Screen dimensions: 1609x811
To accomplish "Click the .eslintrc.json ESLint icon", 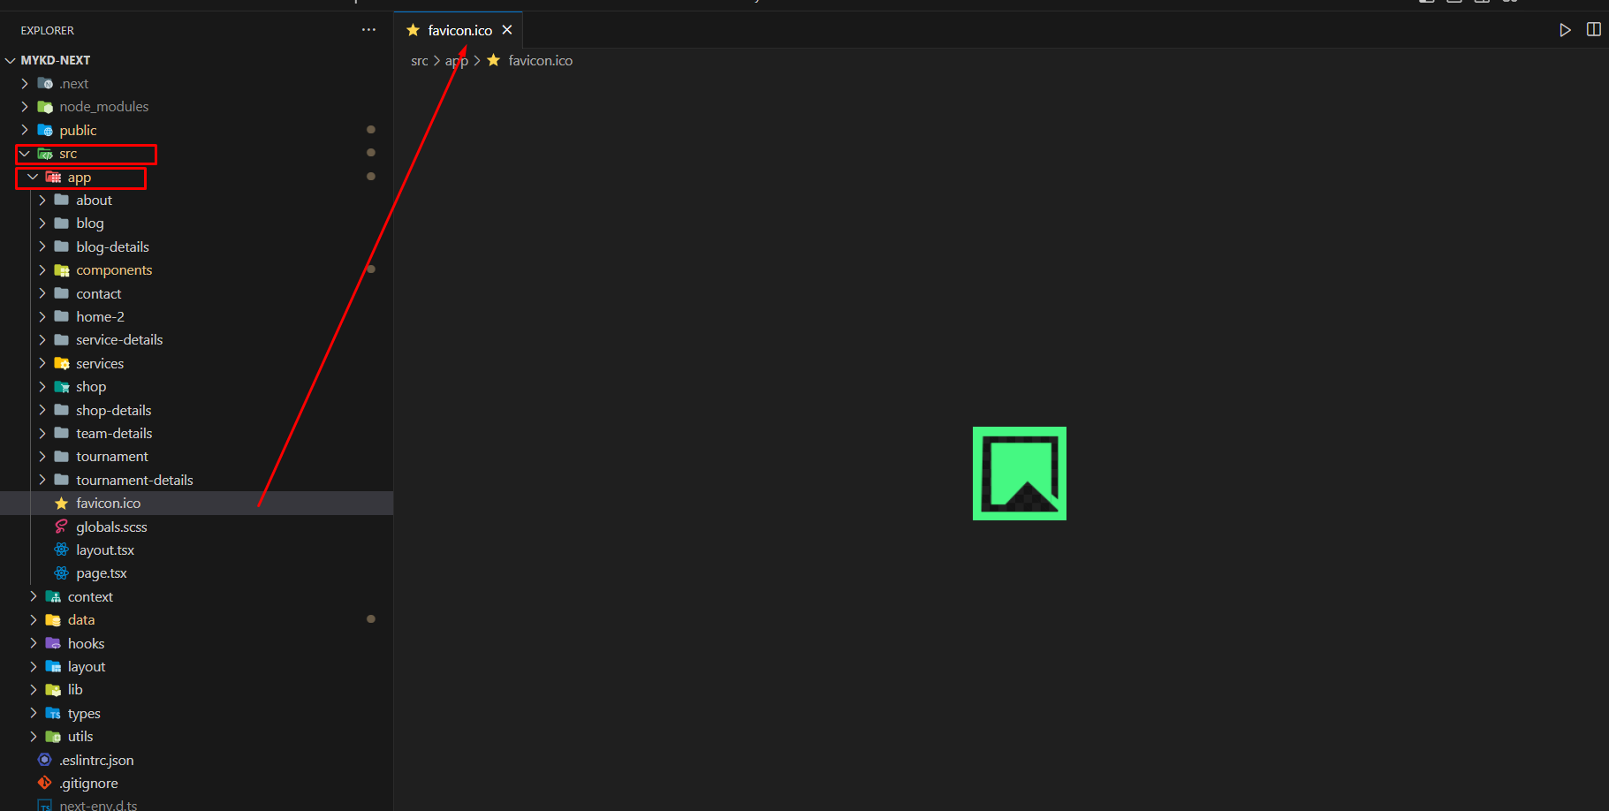I will (45, 760).
